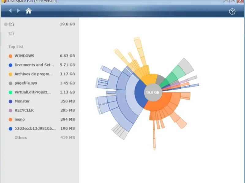Image resolution: width=245 pixels, height=183 pixels.
Task: Click the 1.13 GB size value
Action: (x=67, y=92)
